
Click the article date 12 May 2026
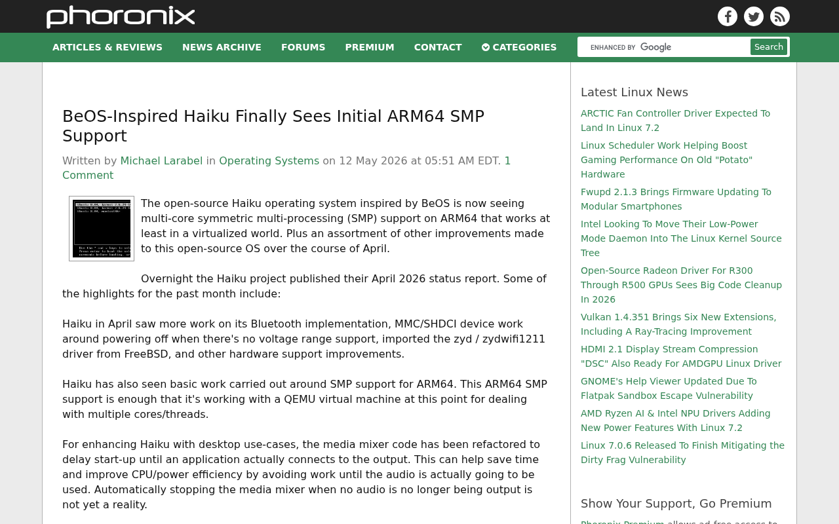(374, 161)
